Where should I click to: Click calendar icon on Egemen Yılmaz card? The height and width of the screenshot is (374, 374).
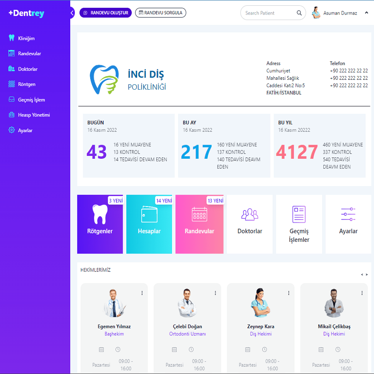point(101,349)
